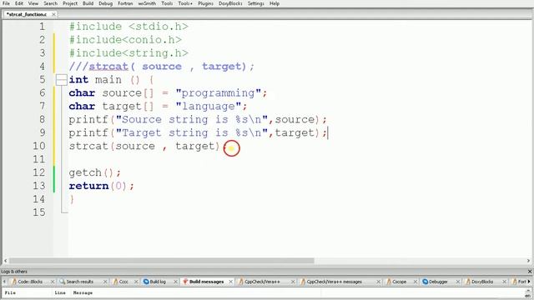The height and width of the screenshot is (300, 534).
Task: Click the editor horizontal scrollbar thumb
Action: tap(161, 261)
